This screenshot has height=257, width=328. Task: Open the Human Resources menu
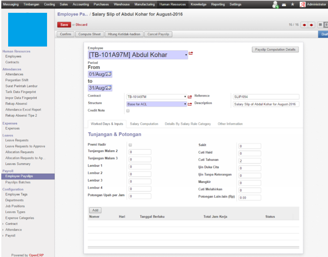[173, 4]
